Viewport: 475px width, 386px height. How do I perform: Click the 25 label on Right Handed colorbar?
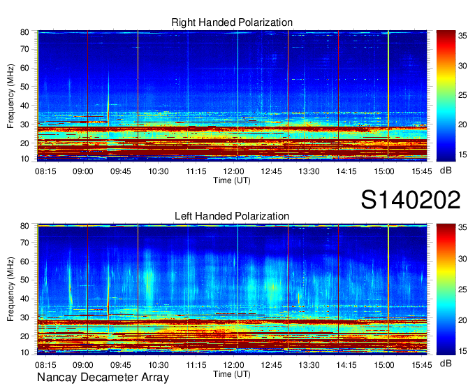[x=462, y=96]
